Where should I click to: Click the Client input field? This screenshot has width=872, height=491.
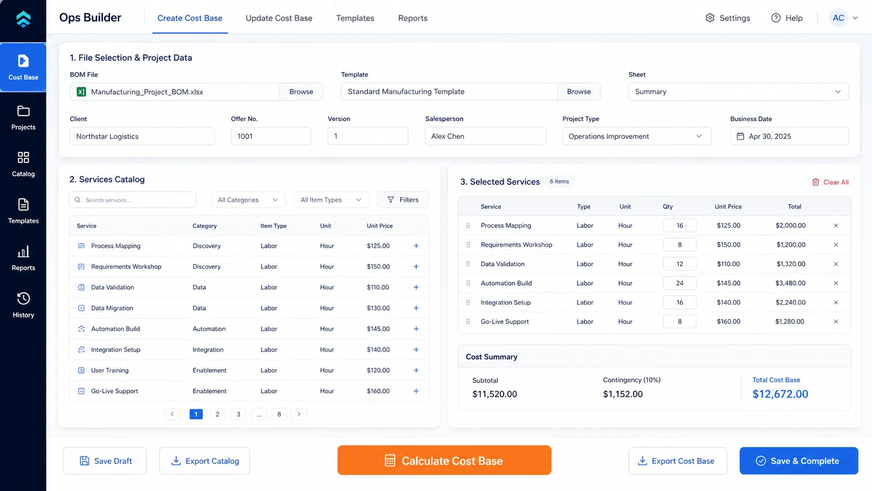[x=142, y=136]
